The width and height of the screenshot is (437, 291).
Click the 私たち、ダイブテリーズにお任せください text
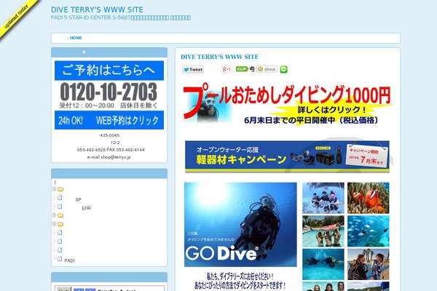[x=240, y=276]
